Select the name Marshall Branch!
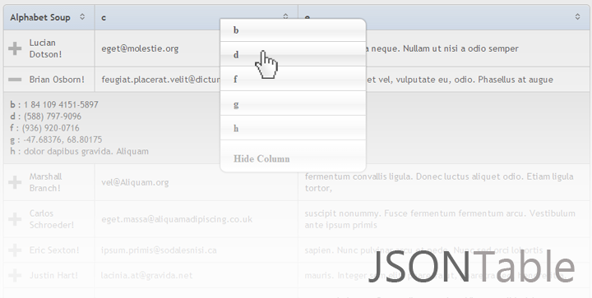 tap(46, 182)
